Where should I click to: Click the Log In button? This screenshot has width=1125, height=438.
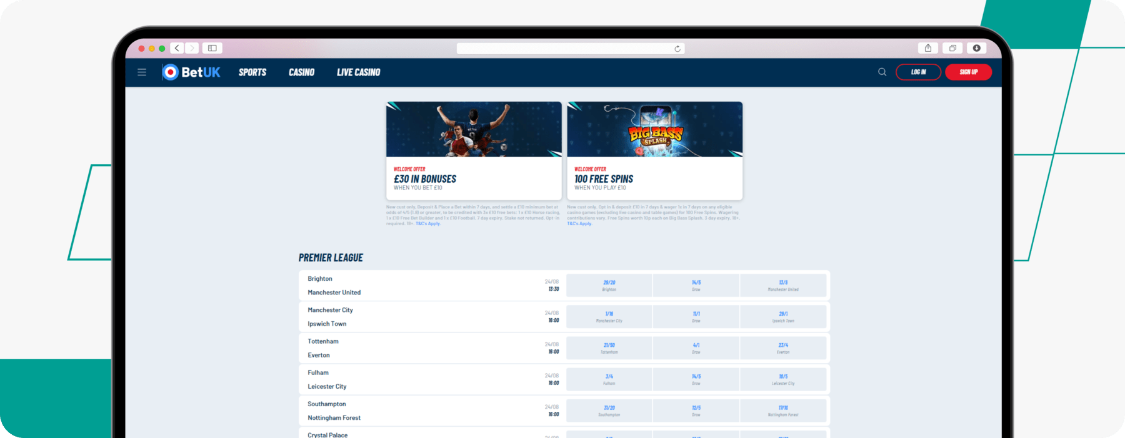click(918, 72)
